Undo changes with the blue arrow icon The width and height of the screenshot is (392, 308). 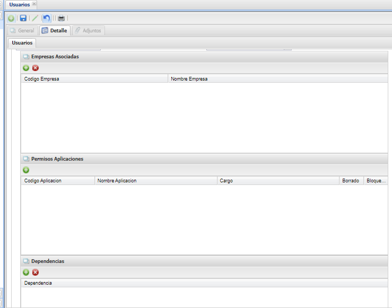[47, 18]
